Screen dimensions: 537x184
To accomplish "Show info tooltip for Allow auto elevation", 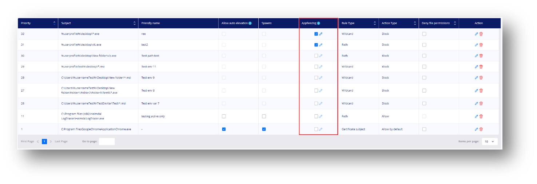I will pos(250,23).
